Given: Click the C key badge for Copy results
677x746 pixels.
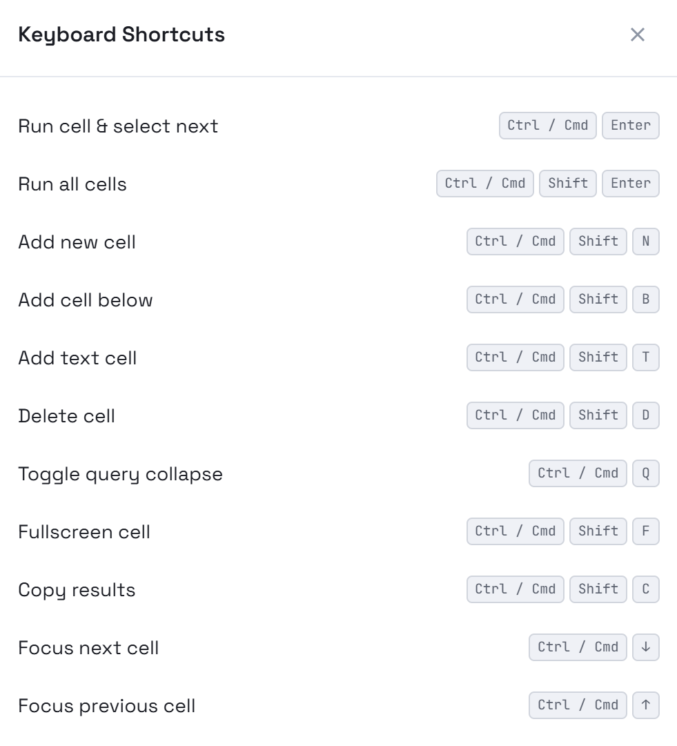Looking at the screenshot, I should tap(646, 589).
